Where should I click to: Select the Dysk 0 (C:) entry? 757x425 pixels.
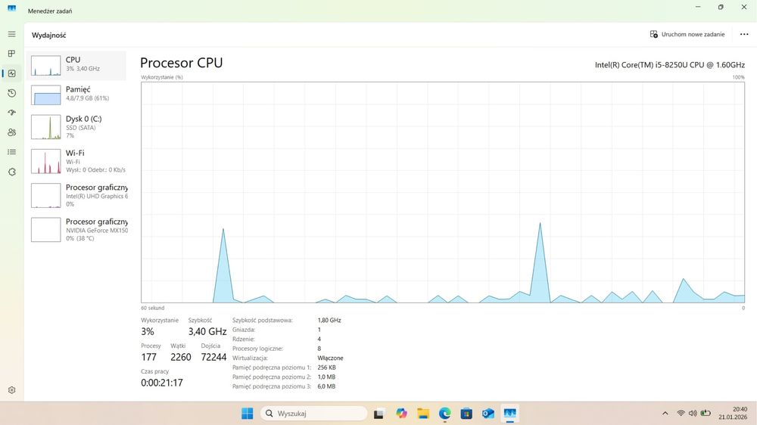pos(77,126)
